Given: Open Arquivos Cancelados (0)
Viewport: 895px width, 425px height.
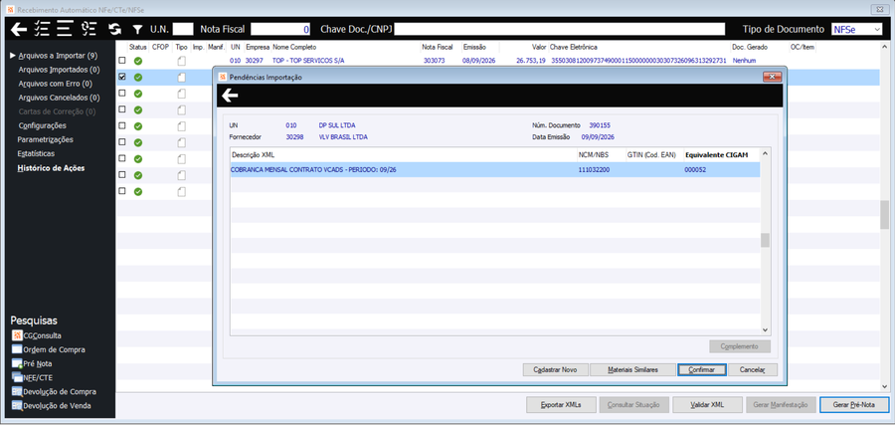Looking at the screenshot, I should pos(59,98).
